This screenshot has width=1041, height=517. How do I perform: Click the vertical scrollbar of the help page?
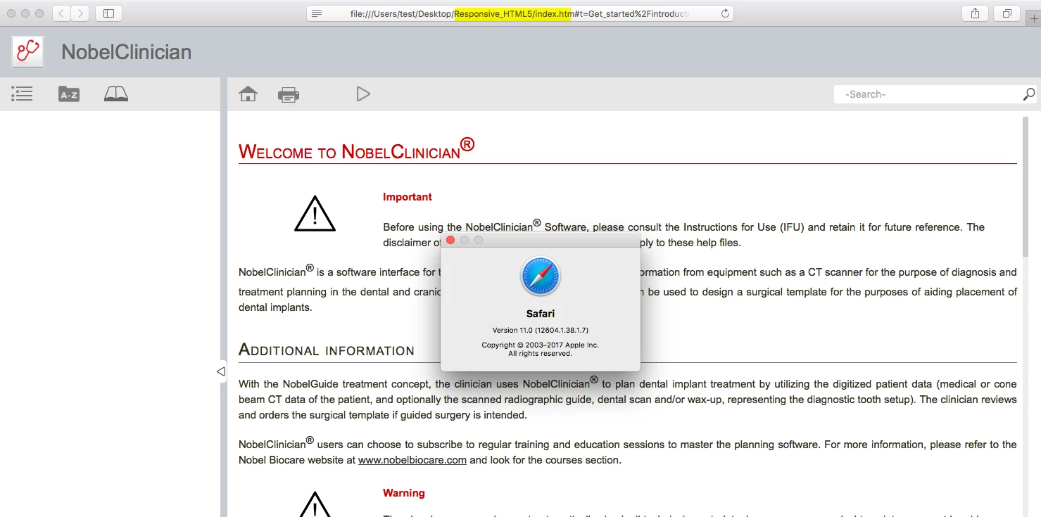1026,186
